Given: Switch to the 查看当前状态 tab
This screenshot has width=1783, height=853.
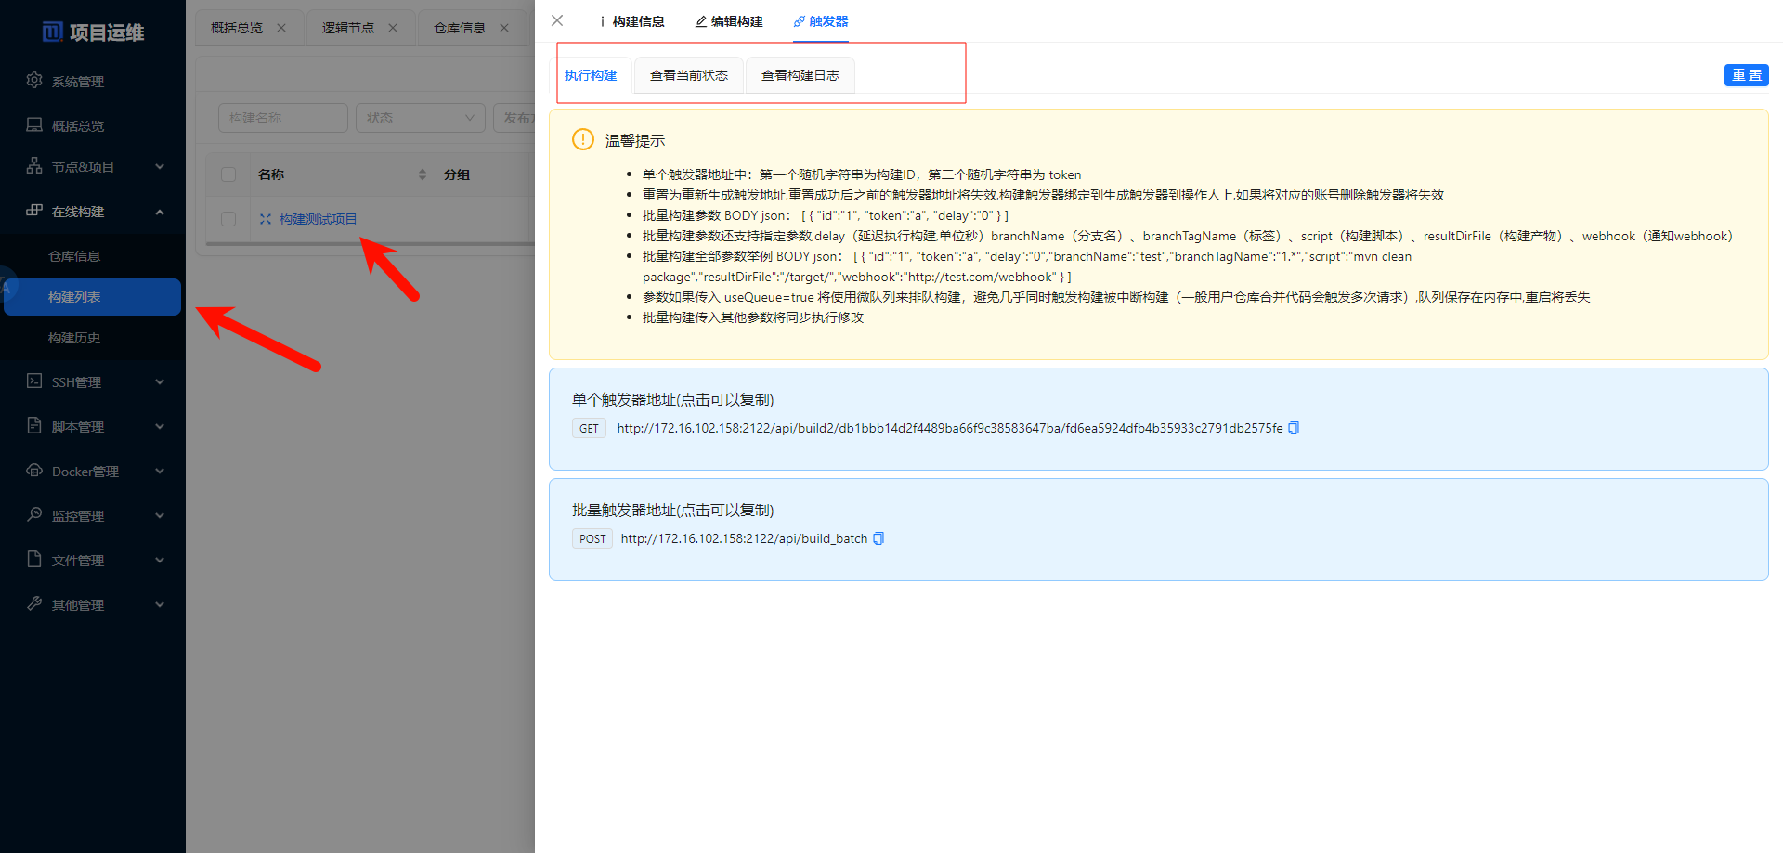Looking at the screenshot, I should [x=689, y=75].
